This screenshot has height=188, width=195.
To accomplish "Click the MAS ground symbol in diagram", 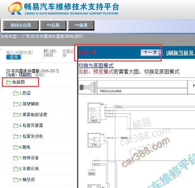I will (x=92, y=173).
